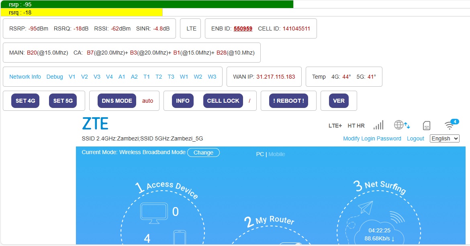Select the A1 link
The height and width of the screenshot is (246, 470).
coord(122,77)
